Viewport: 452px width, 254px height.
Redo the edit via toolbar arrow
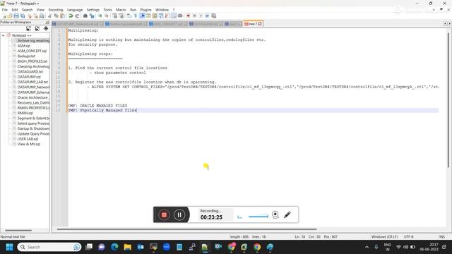77,16
